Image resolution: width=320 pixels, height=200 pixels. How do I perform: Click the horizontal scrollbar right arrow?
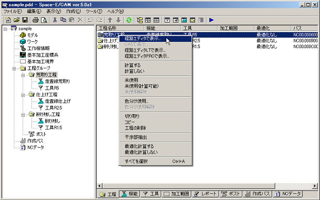point(315,186)
